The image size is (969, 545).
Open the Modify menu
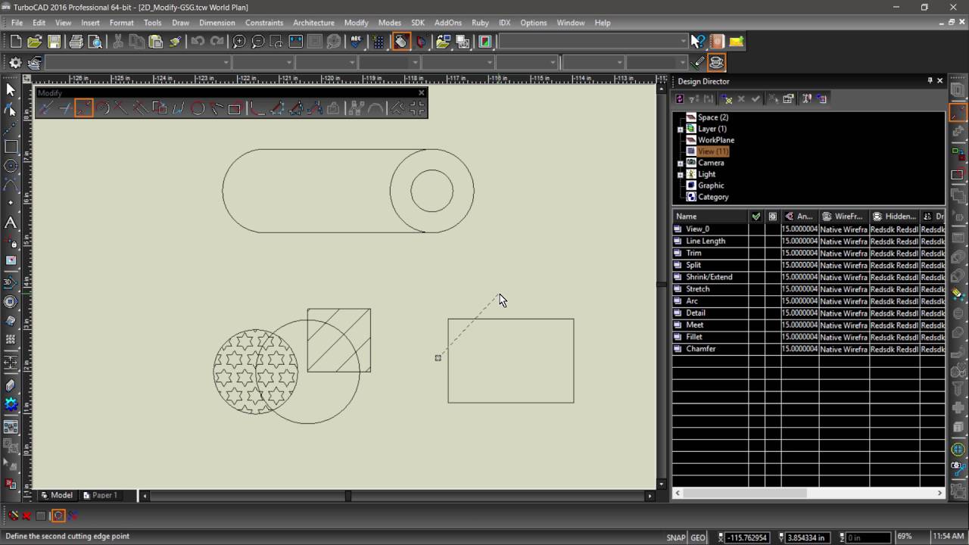(x=356, y=23)
